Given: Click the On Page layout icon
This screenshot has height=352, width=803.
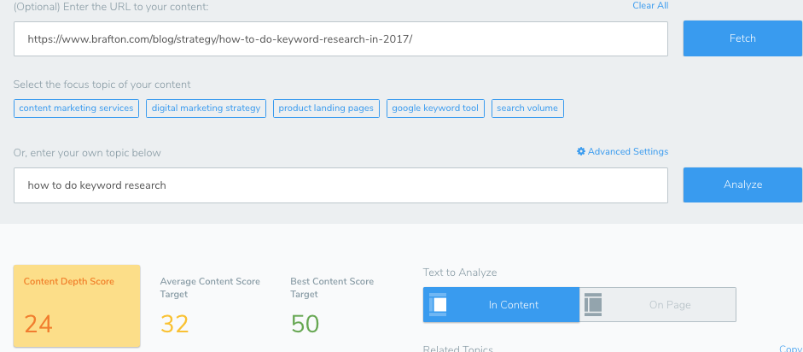Looking at the screenshot, I should click(593, 305).
